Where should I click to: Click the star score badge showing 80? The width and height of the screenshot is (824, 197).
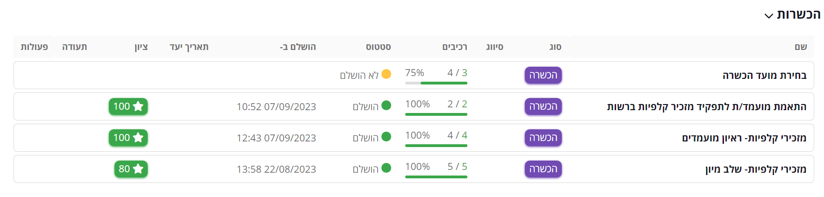131,169
